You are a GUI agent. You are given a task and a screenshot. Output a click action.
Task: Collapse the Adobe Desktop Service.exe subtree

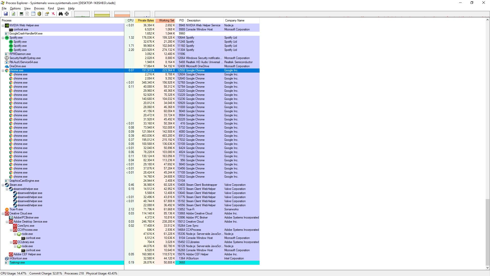pyautogui.click(x=7, y=222)
